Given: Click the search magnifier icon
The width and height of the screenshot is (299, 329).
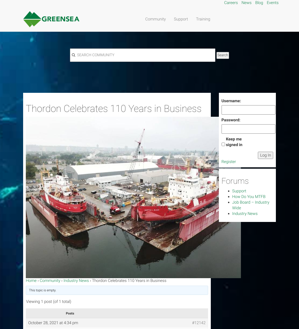Looking at the screenshot, I should tap(73, 55).
